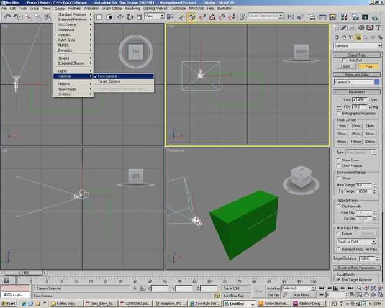Image resolution: width=385 pixels, height=308 pixels.
Task: Select the Cameras category icon
Action: pos(359,37)
